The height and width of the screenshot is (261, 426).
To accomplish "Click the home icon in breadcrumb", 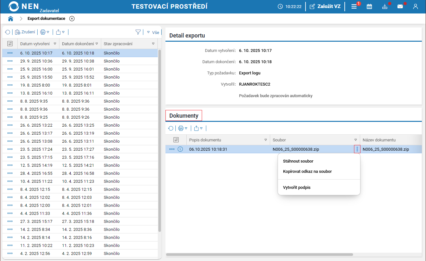I will click(11, 19).
